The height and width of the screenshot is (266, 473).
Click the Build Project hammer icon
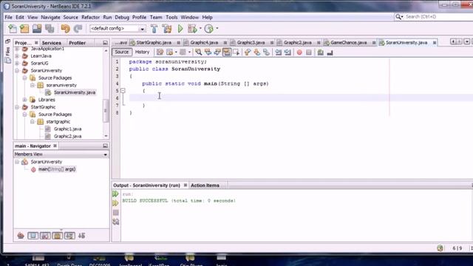pyautogui.click(x=154, y=29)
